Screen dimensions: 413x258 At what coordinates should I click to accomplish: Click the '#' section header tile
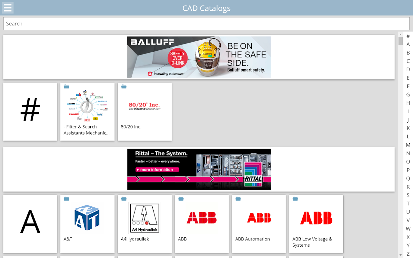click(x=30, y=112)
